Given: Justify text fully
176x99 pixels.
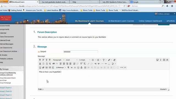Looking at the screenshot, I should 70,64.
